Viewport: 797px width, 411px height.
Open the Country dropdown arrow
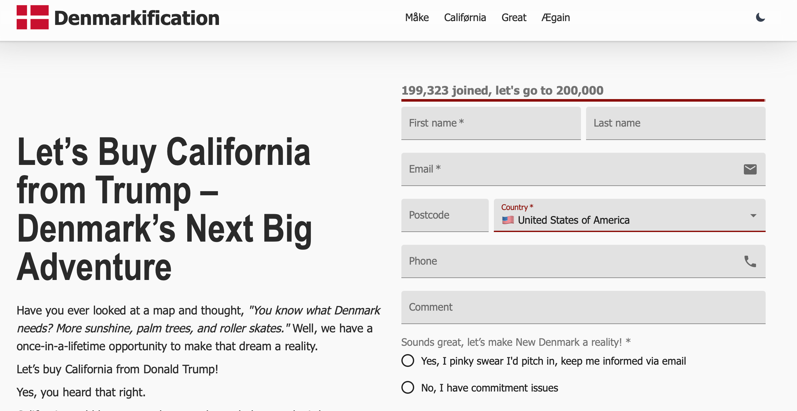[x=753, y=215]
